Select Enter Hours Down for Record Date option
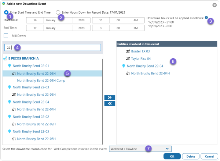220x161 pixels. [58, 12]
